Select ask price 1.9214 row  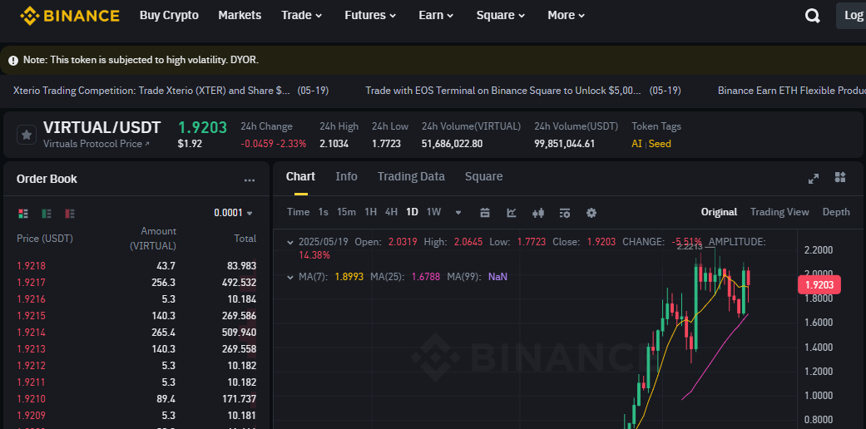pos(136,333)
